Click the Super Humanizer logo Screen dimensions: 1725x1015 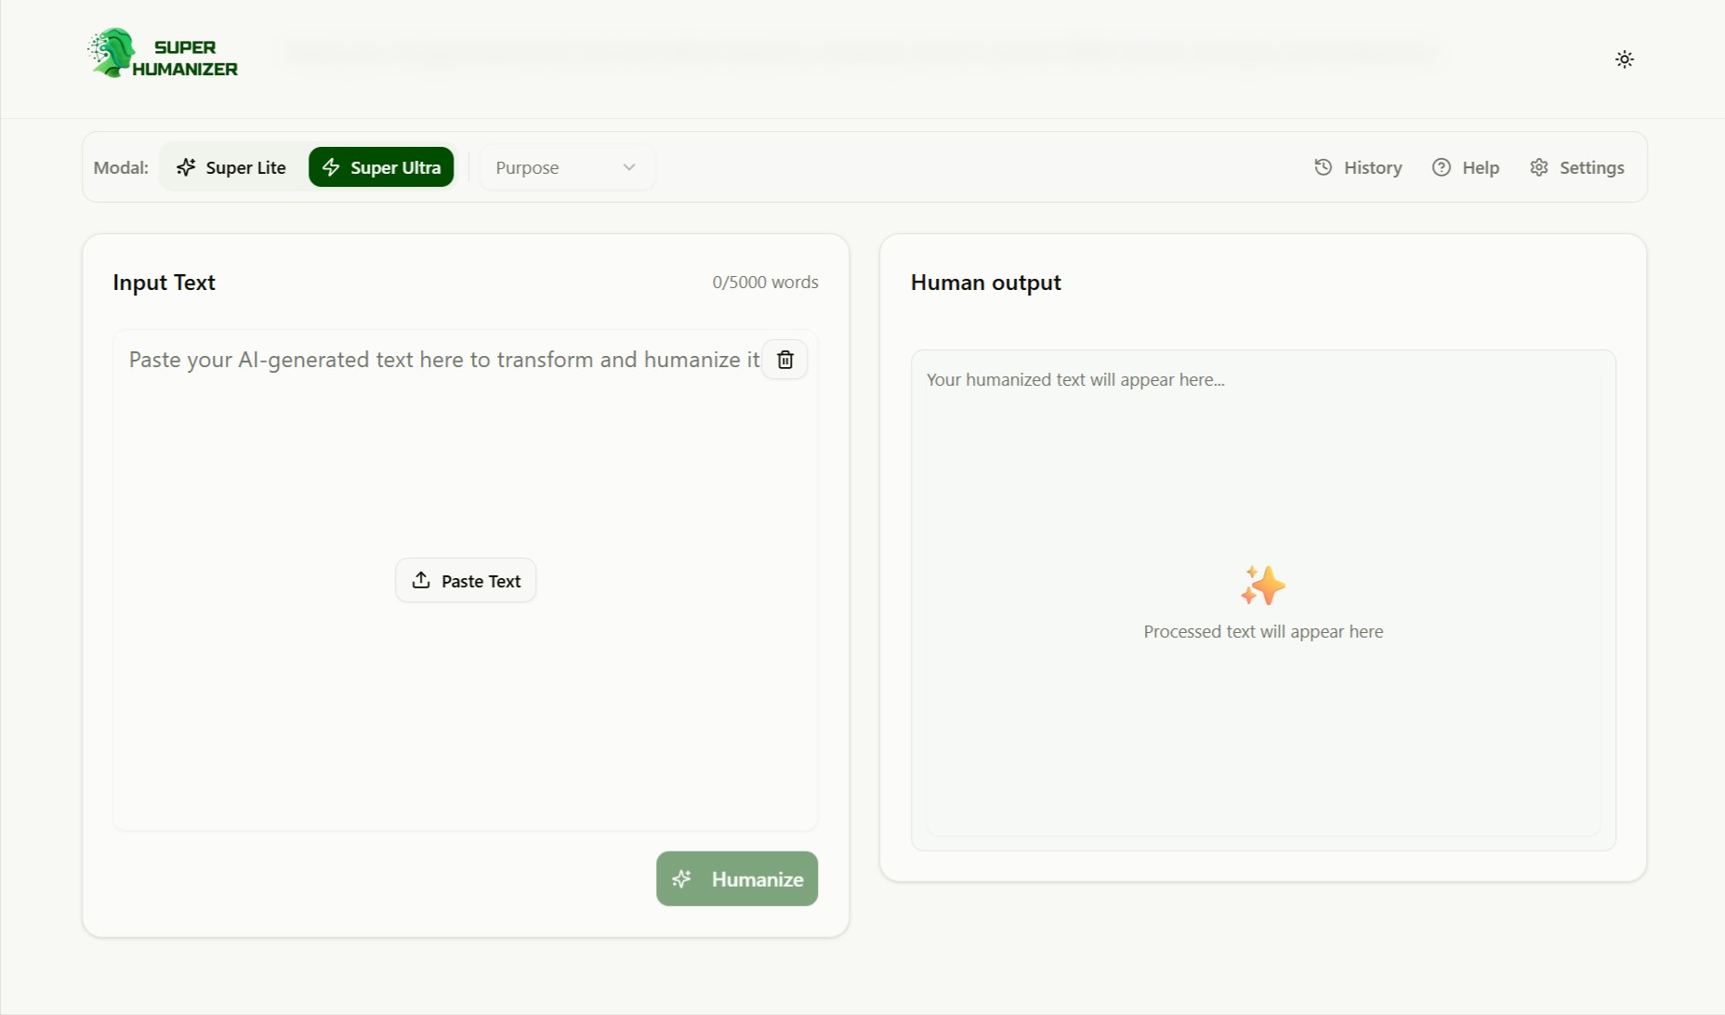coord(163,54)
